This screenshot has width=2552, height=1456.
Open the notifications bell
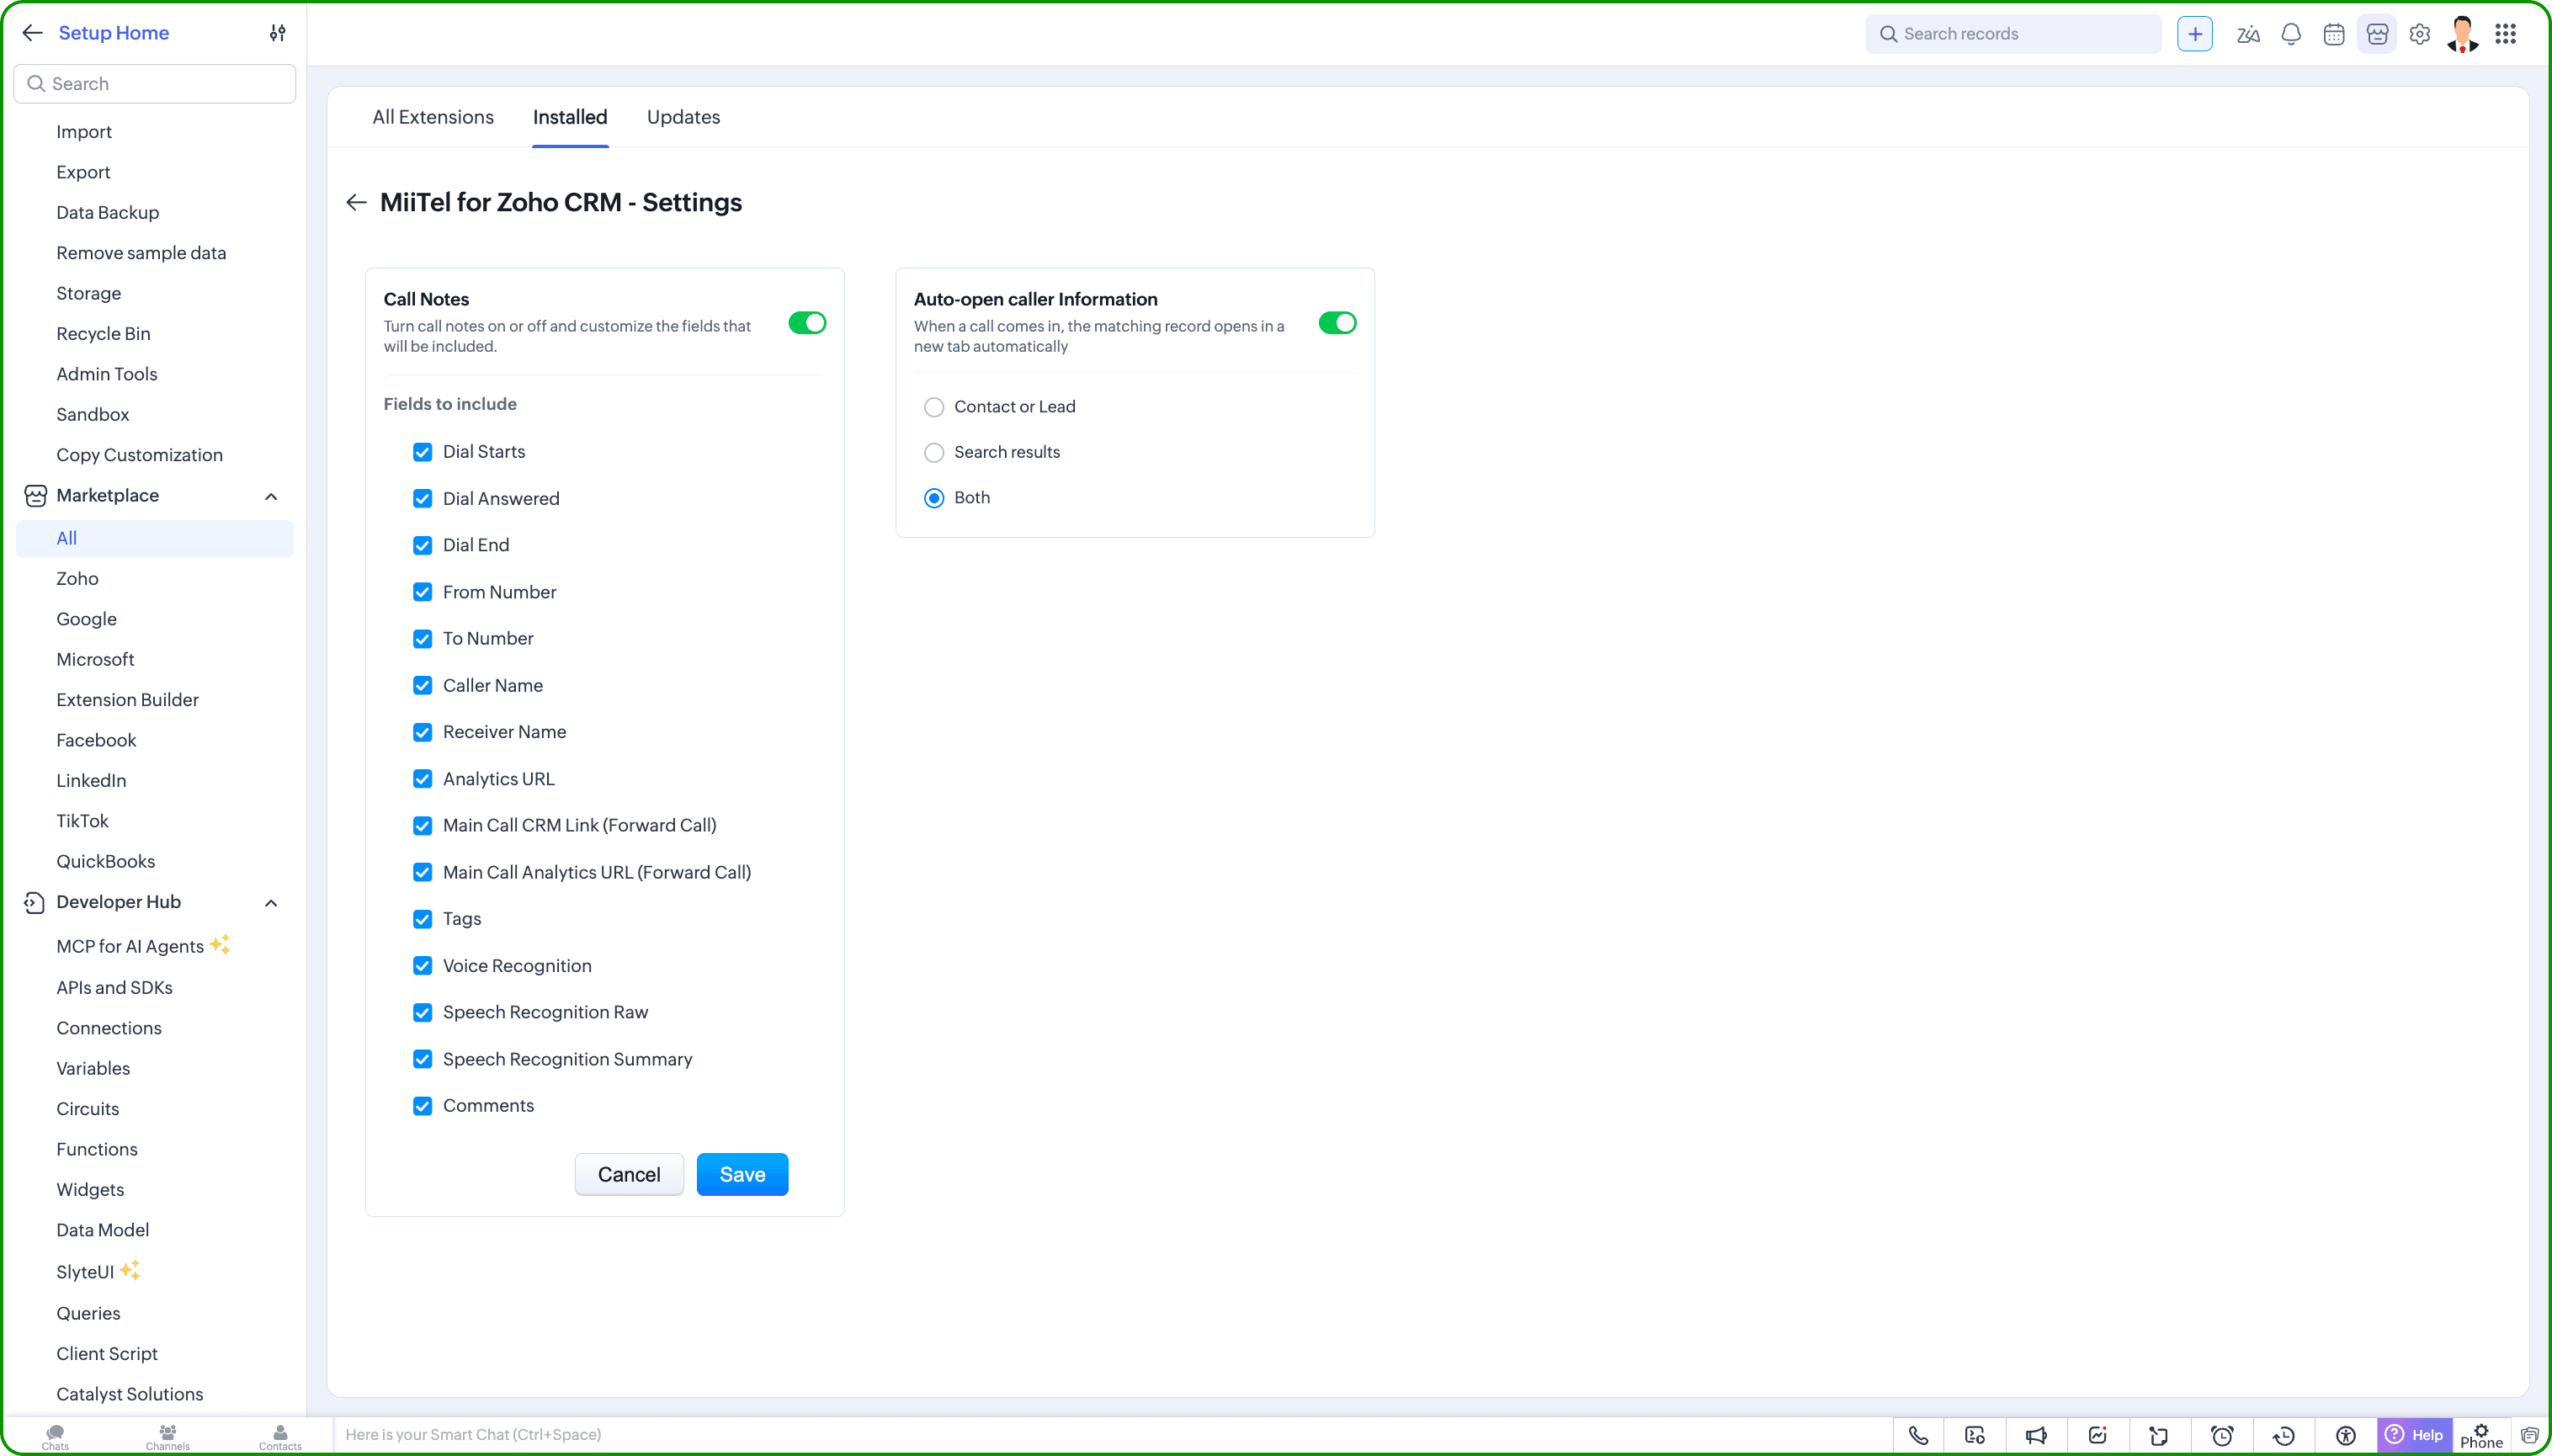click(x=2291, y=34)
